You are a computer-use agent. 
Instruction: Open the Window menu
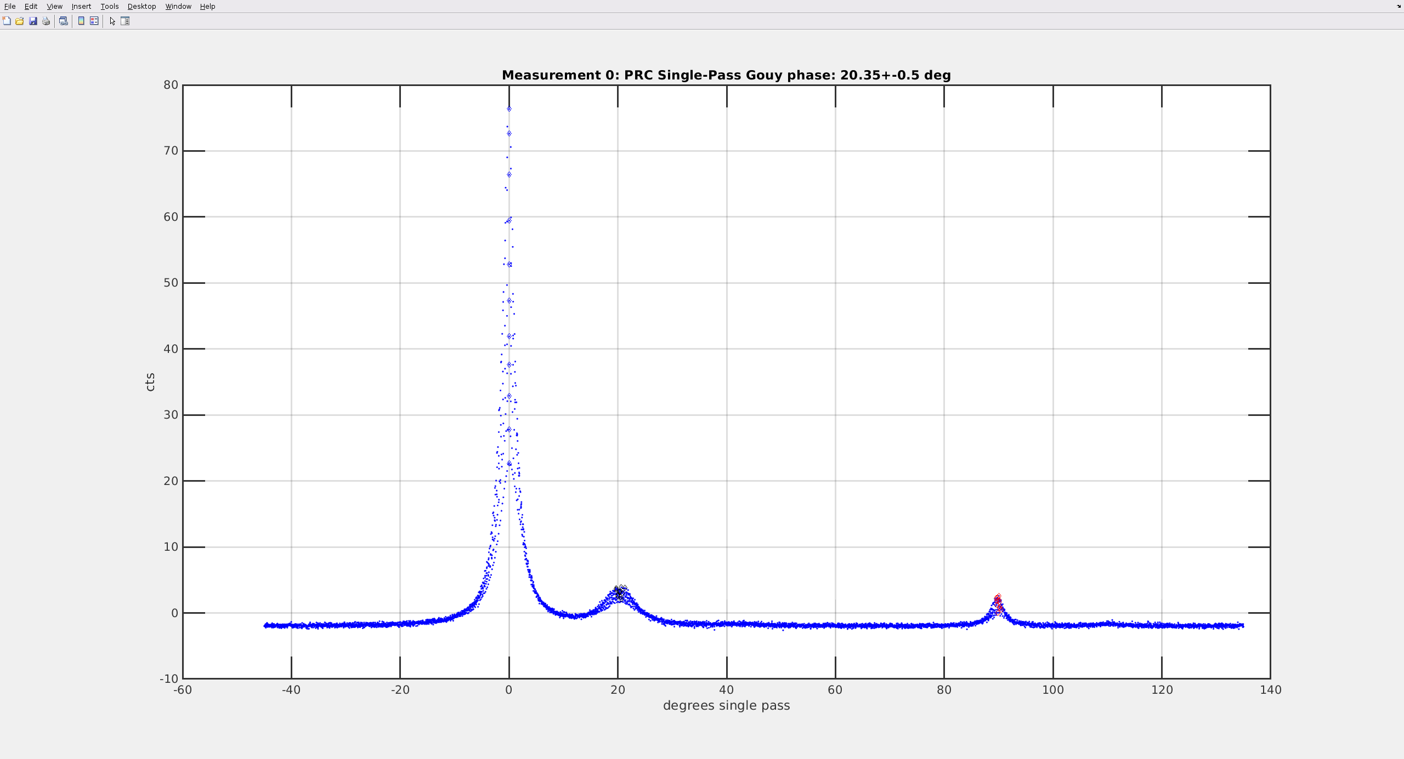(x=178, y=6)
